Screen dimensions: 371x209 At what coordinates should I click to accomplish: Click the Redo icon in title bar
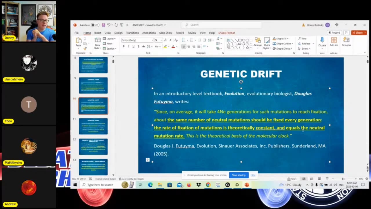coord(116,25)
